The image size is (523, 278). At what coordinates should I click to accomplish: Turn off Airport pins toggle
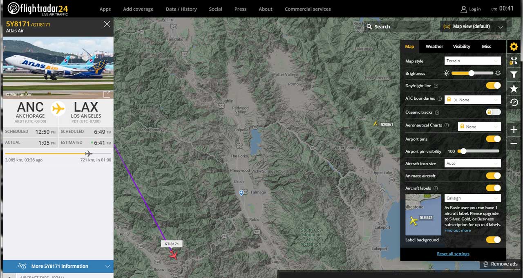tap(493, 139)
